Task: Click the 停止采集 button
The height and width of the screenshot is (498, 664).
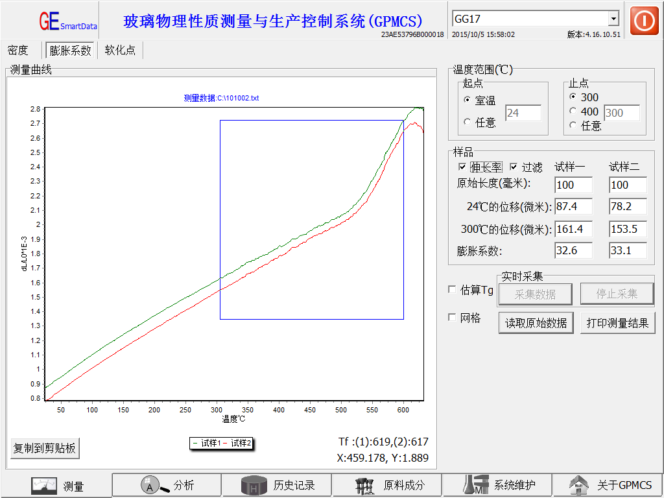Action: click(617, 294)
